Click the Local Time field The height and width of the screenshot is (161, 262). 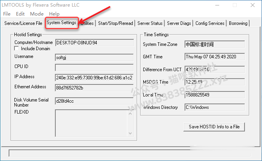pos(215,95)
